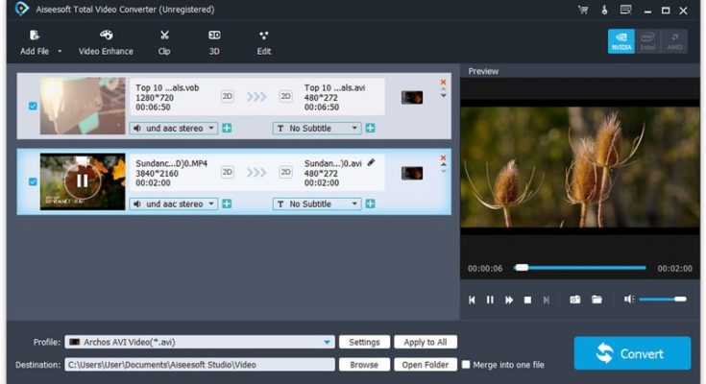Toggle NVIDIA hardware acceleration
The width and height of the screenshot is (706, 384).
point(621,41)
